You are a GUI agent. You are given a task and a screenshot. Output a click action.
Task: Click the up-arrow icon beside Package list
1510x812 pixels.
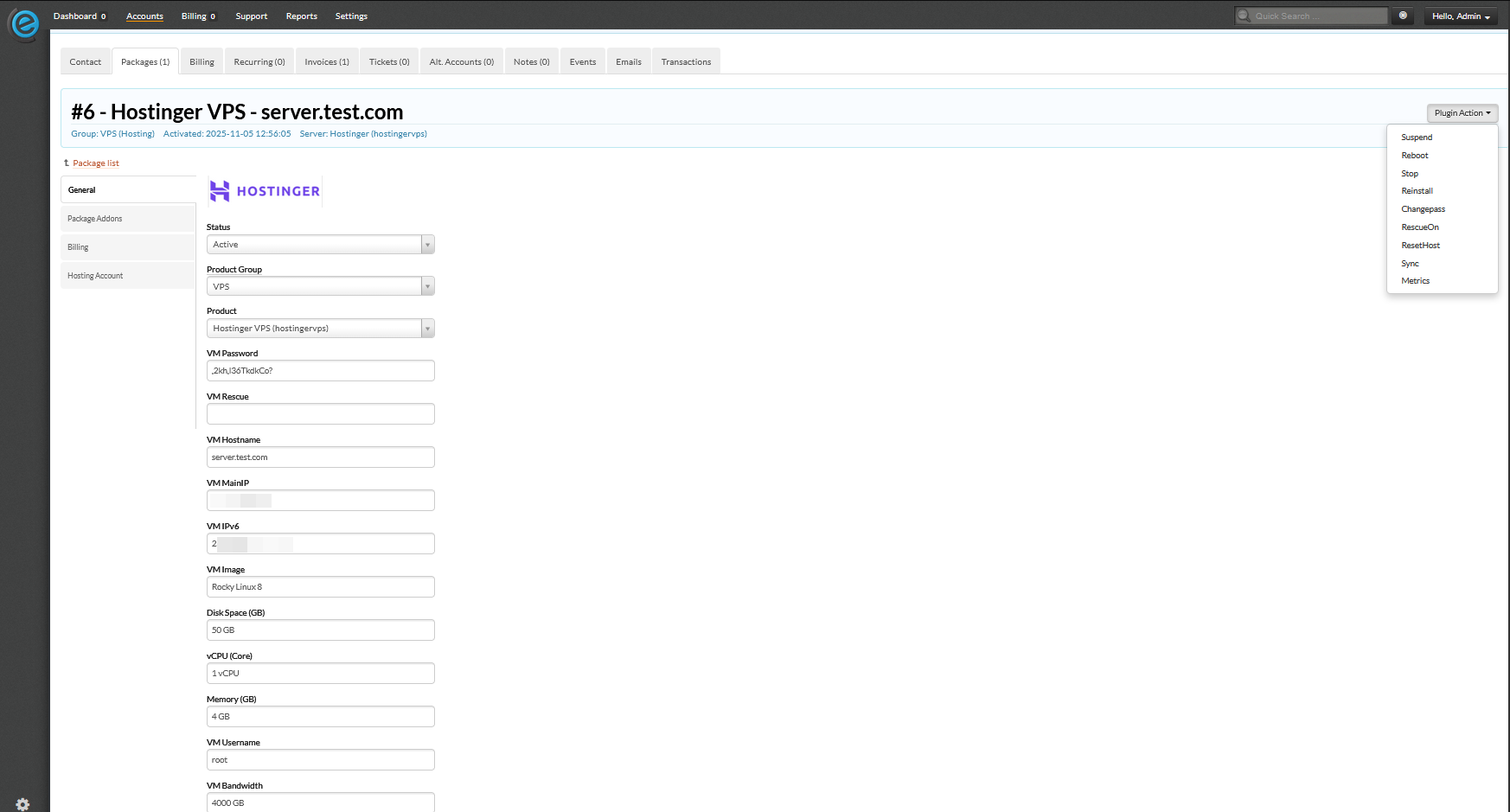66,163
